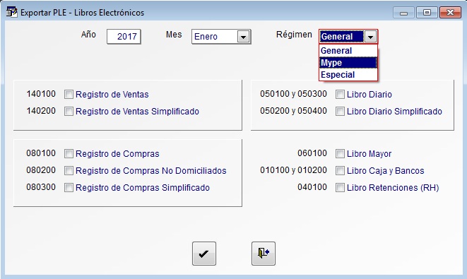This screenshot has height=279, width=467.
Task: Maximize the Exportar PLE window
Action: point(427,13)
